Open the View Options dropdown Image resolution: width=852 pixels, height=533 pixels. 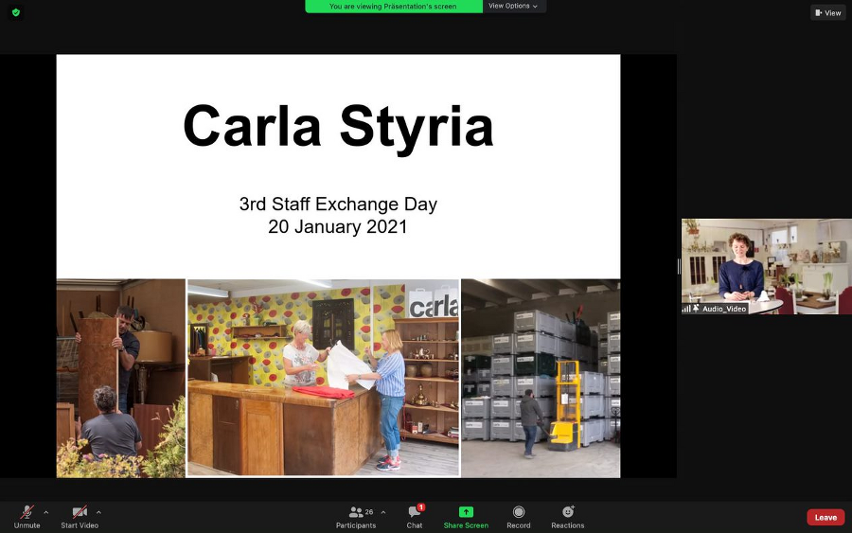pos(513,6)
